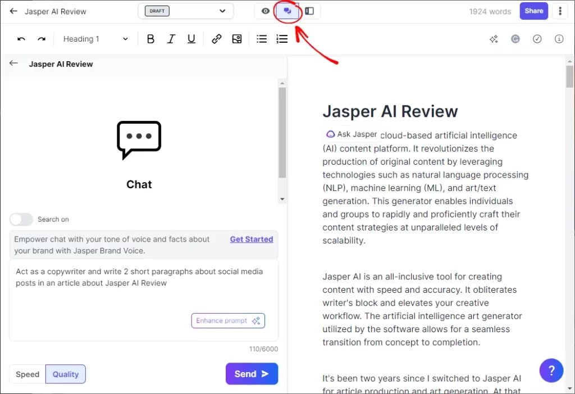Click the Get Started link for Brand Voice
Image resolution: width=575 pixels, height=394 pixels.
tap(252, 239)
